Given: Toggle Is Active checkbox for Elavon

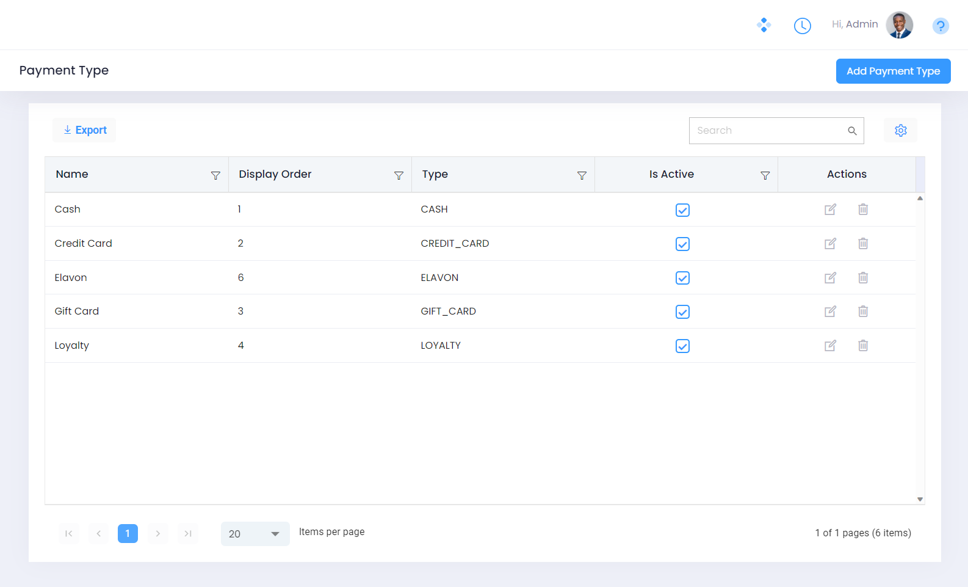Looking at the screenshot, I should [x=682, y=278].
